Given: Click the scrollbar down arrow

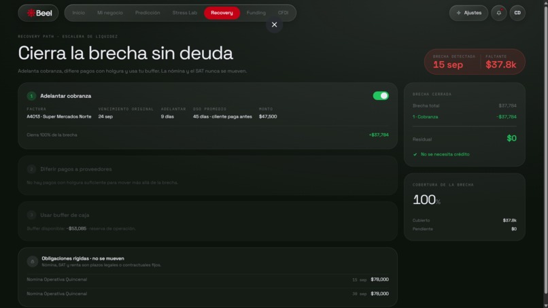Looking at the screenshot, I should 546,305.
